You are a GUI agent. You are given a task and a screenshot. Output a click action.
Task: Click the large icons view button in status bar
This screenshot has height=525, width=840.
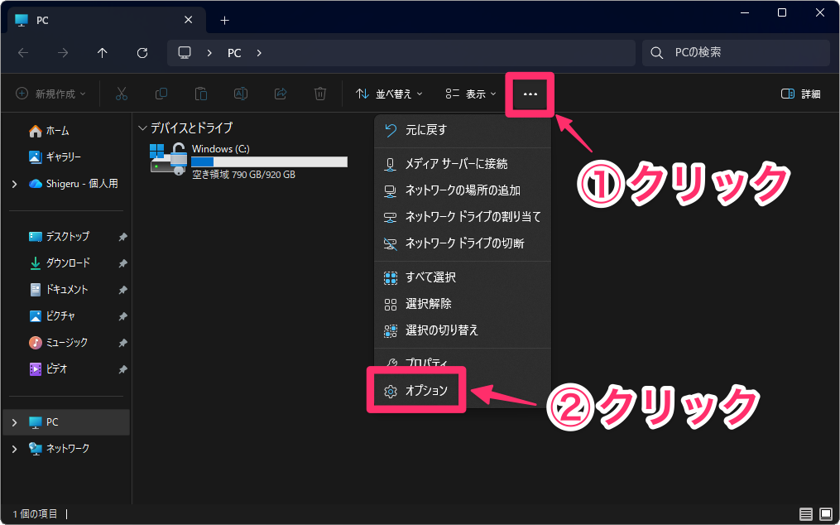(825, 513)
